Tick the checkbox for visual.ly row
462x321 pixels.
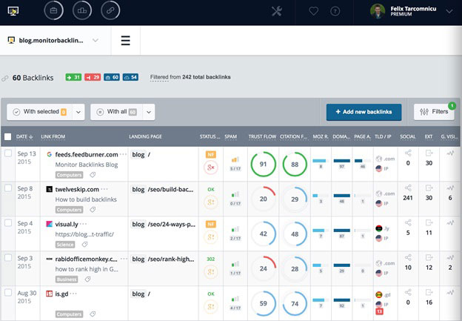(x=8, y=224)
